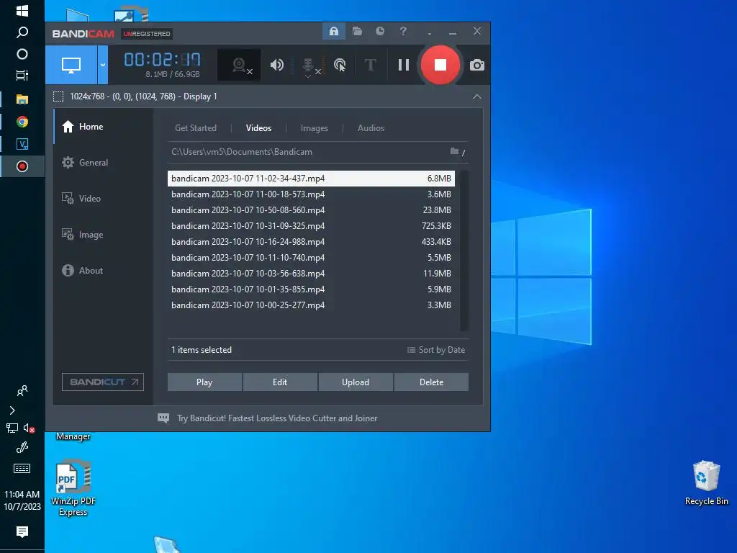Open the touch keyboard tray icon
737x553 pixels.
(x=22, y=468)
